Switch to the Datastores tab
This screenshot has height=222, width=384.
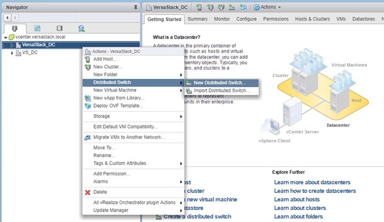(363, 19)
